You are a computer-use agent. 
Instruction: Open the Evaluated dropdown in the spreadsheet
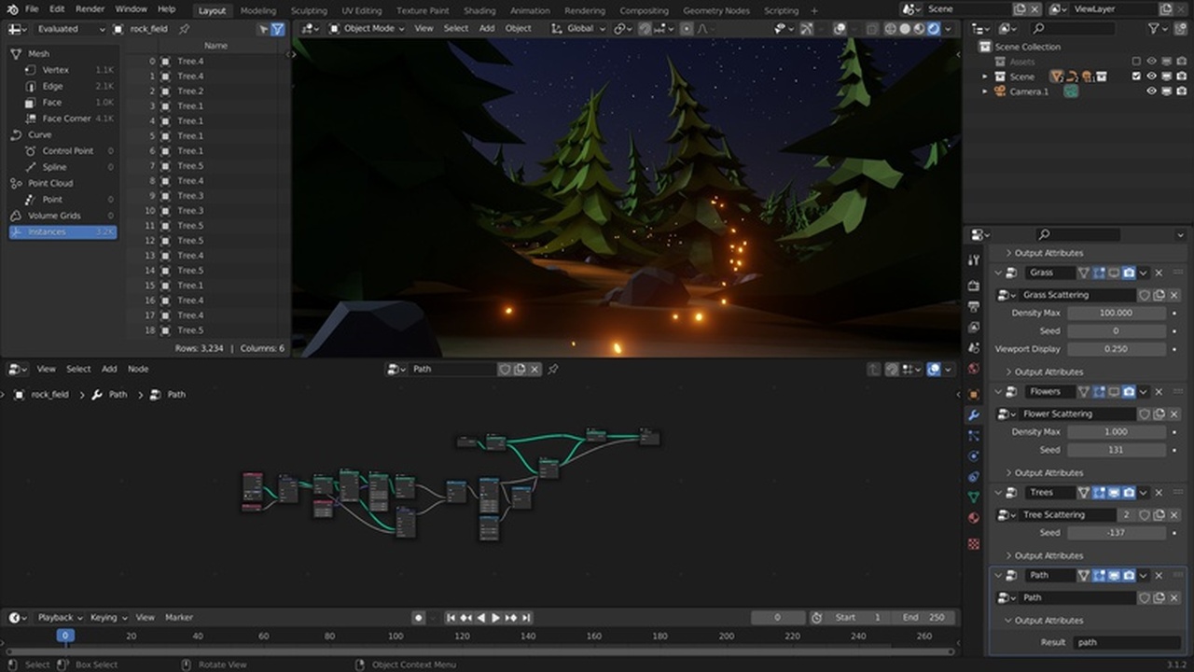pos(70,29)
